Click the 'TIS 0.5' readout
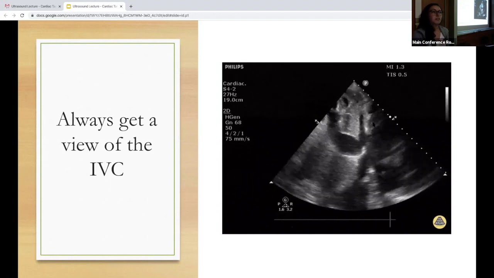 pos(397,75)
